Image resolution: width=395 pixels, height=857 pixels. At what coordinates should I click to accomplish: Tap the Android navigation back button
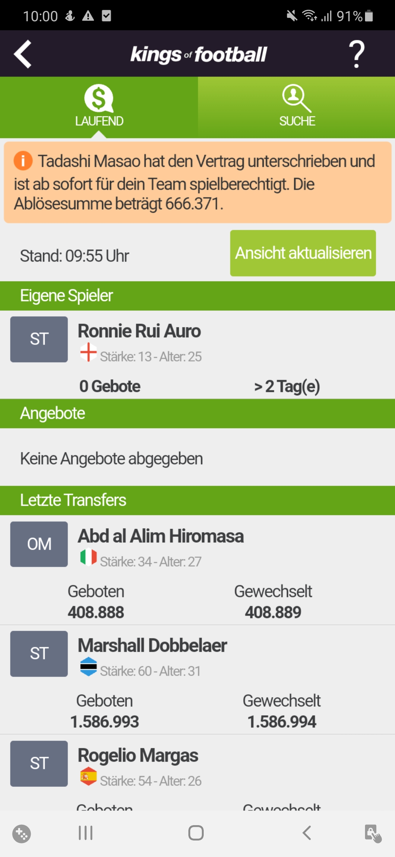coord(306,833)
